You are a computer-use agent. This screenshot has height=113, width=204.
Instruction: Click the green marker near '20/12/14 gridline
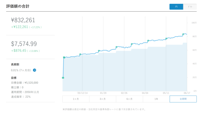point(80,54)
